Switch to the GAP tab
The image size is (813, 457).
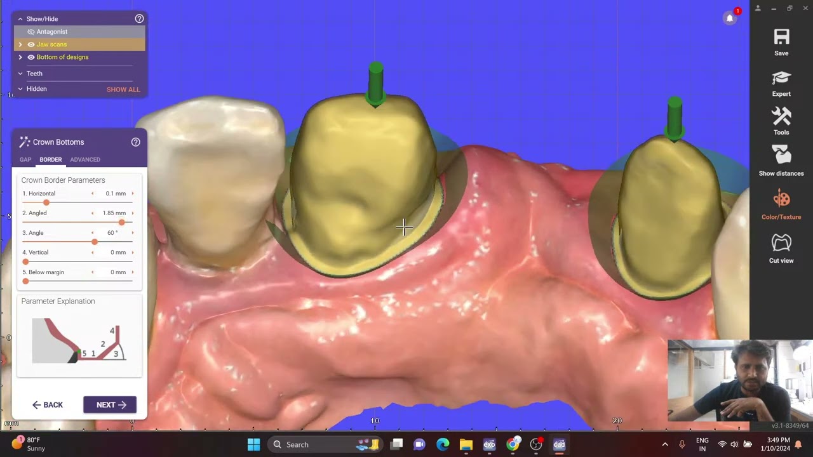[25, 159]
